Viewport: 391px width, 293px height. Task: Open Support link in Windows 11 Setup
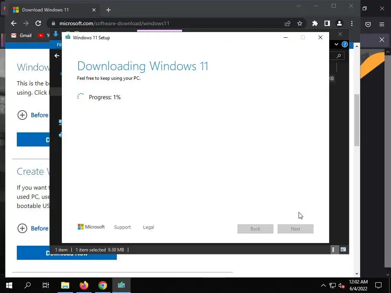click(123, 227)
